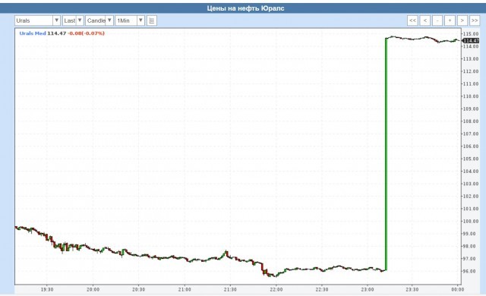The width and height of the screenshot is (486, 296).
Task: Click the tall green candle spike
Action: [386, 154]
